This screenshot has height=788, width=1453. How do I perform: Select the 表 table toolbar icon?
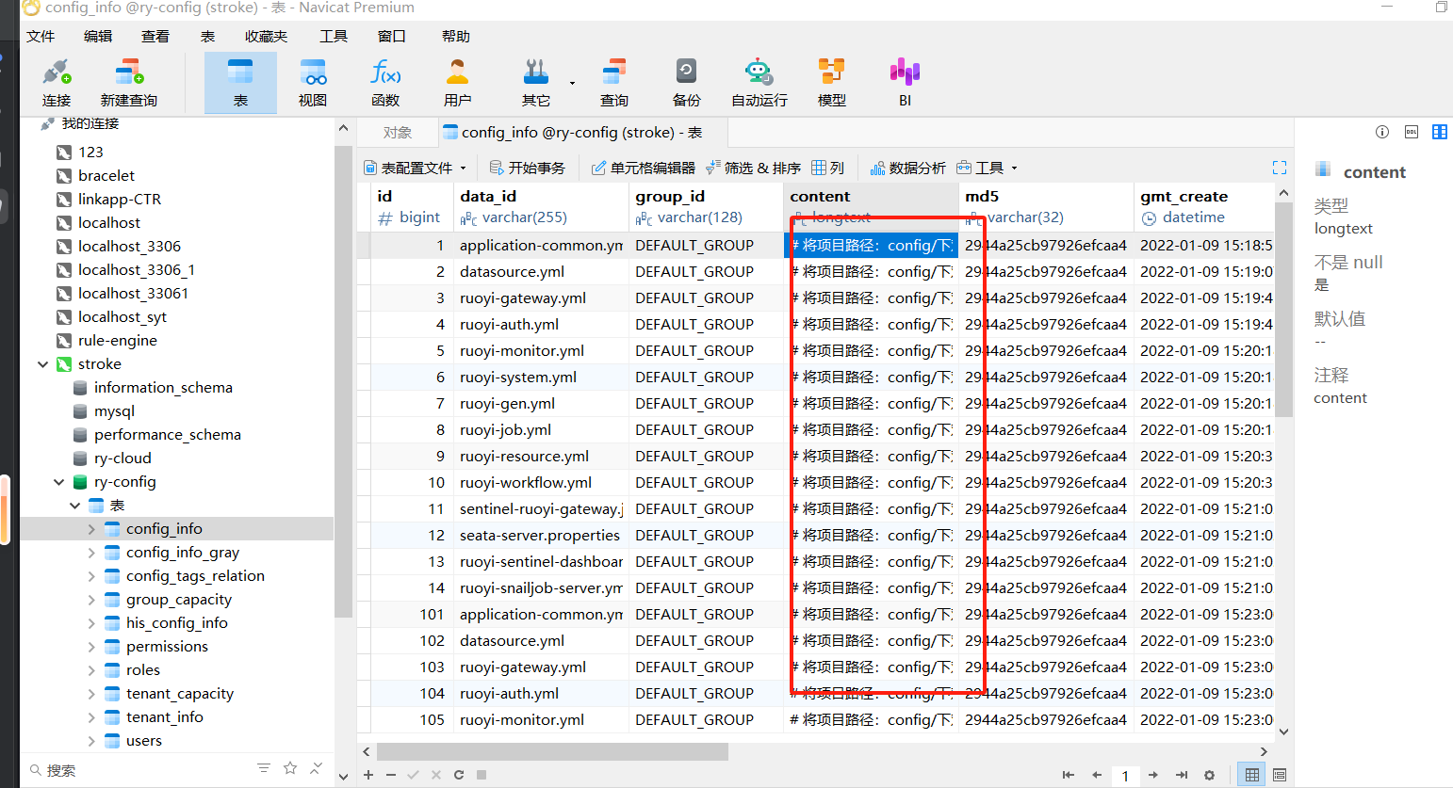pyautogui.click(x=240, y=83)
